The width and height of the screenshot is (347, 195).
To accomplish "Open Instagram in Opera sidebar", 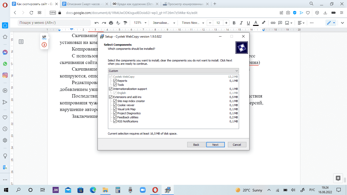I will point(5,75).
